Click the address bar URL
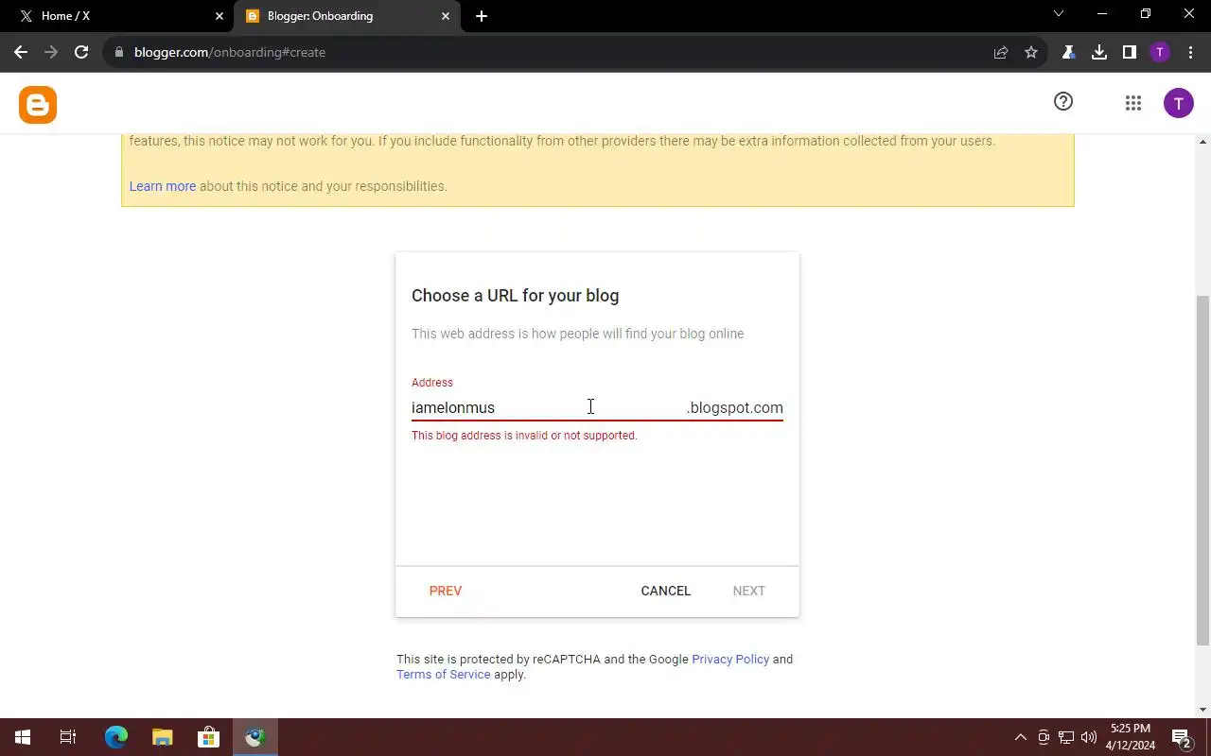This screenshot has width=1211, height=756. point(230,52)
